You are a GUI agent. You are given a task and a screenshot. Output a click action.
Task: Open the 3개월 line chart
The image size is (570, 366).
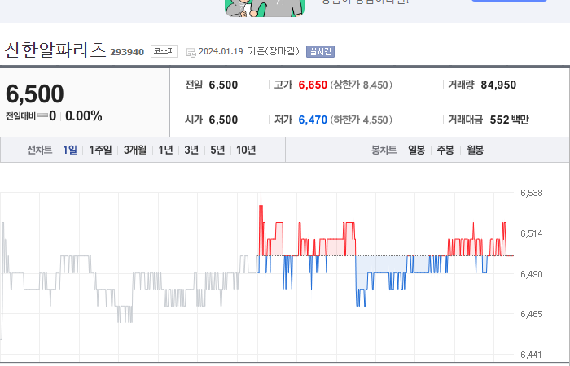pyautogui.click(x=135, y=150)
